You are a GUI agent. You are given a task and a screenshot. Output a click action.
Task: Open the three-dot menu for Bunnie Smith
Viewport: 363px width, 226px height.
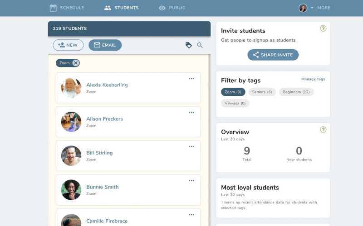click(x=191, y=181)
